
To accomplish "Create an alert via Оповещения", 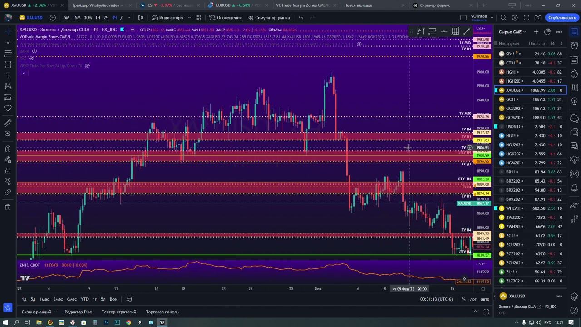I will coord(226,18).
